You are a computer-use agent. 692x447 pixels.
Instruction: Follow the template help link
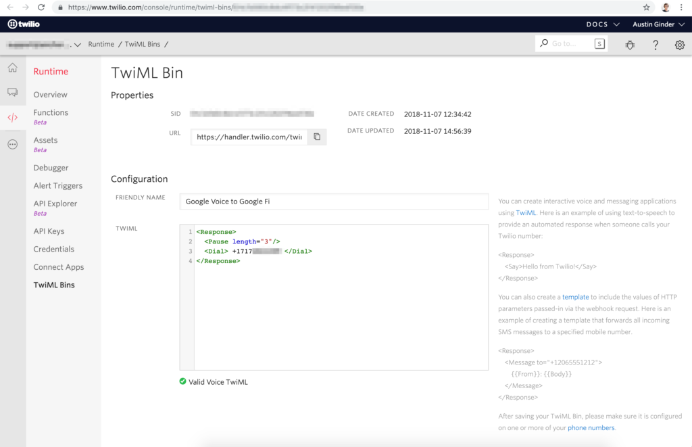[x=575, y=298]
